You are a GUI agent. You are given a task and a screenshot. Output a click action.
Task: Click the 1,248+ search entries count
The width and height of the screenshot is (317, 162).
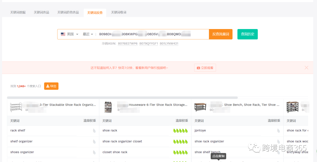[x=21, y=86]
